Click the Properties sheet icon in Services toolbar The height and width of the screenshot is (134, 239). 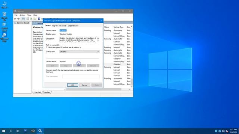(28, 19)
